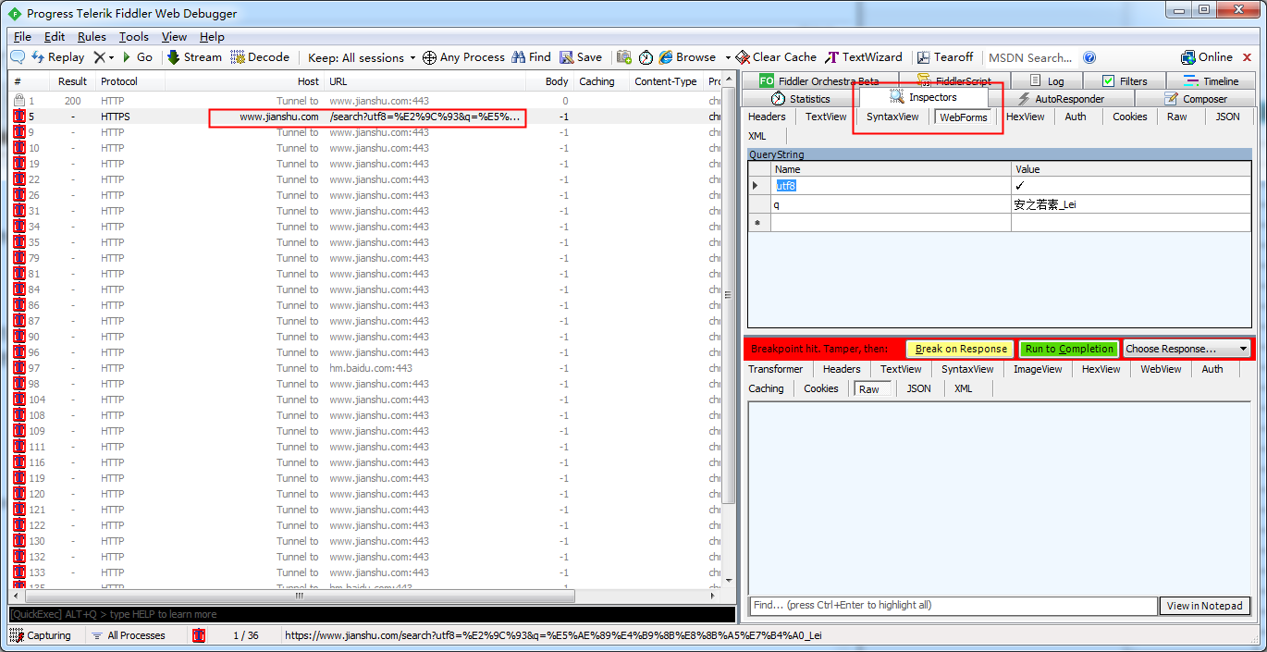Image resolution: width=1267 pixels, height=652 pixels.
Task: Switch to the FiddlerScript tab
Action: click(x=953, y=80)
